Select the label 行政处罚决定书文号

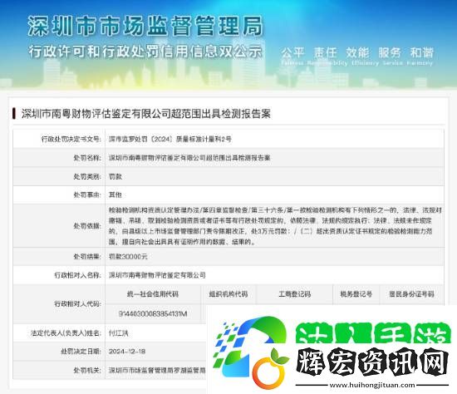71,139
